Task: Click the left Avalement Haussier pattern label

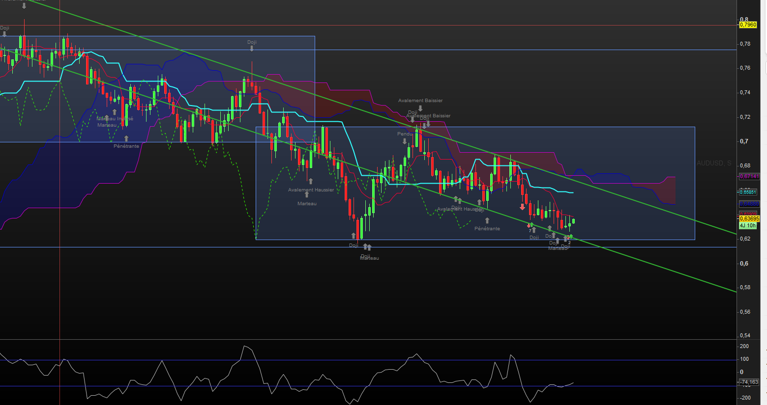Action: point(311,190)
